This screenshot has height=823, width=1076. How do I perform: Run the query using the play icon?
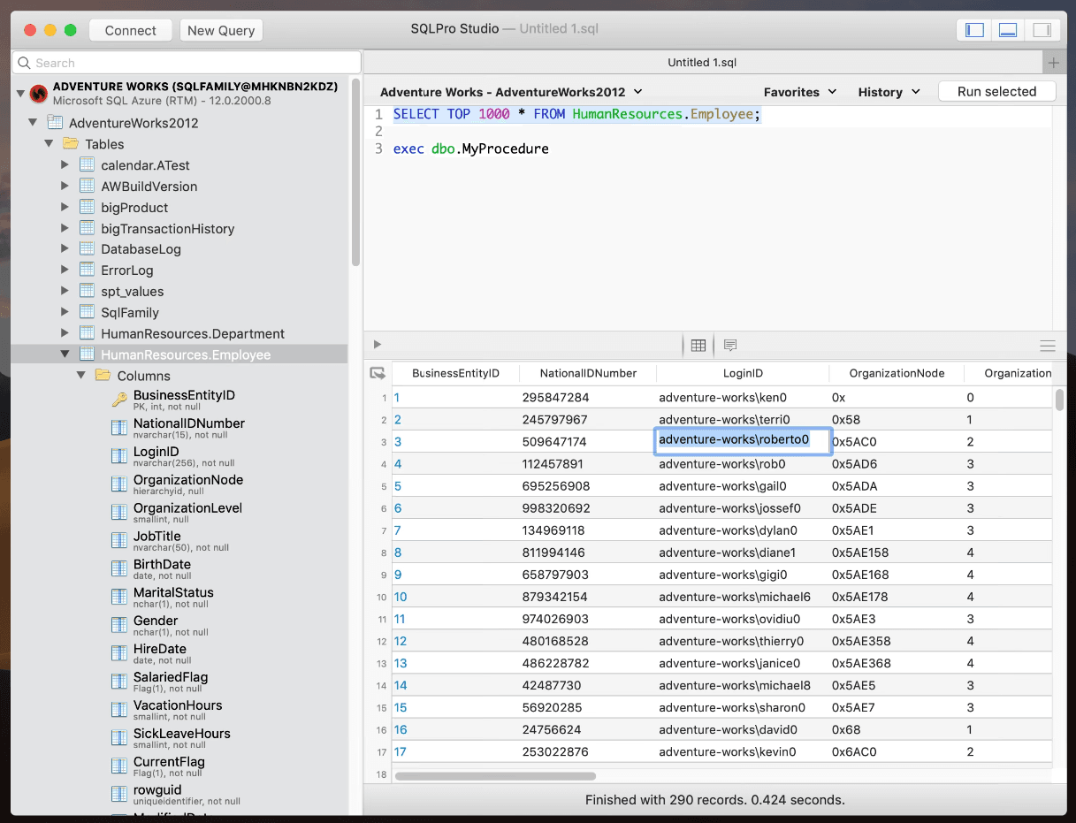[377, 344]
